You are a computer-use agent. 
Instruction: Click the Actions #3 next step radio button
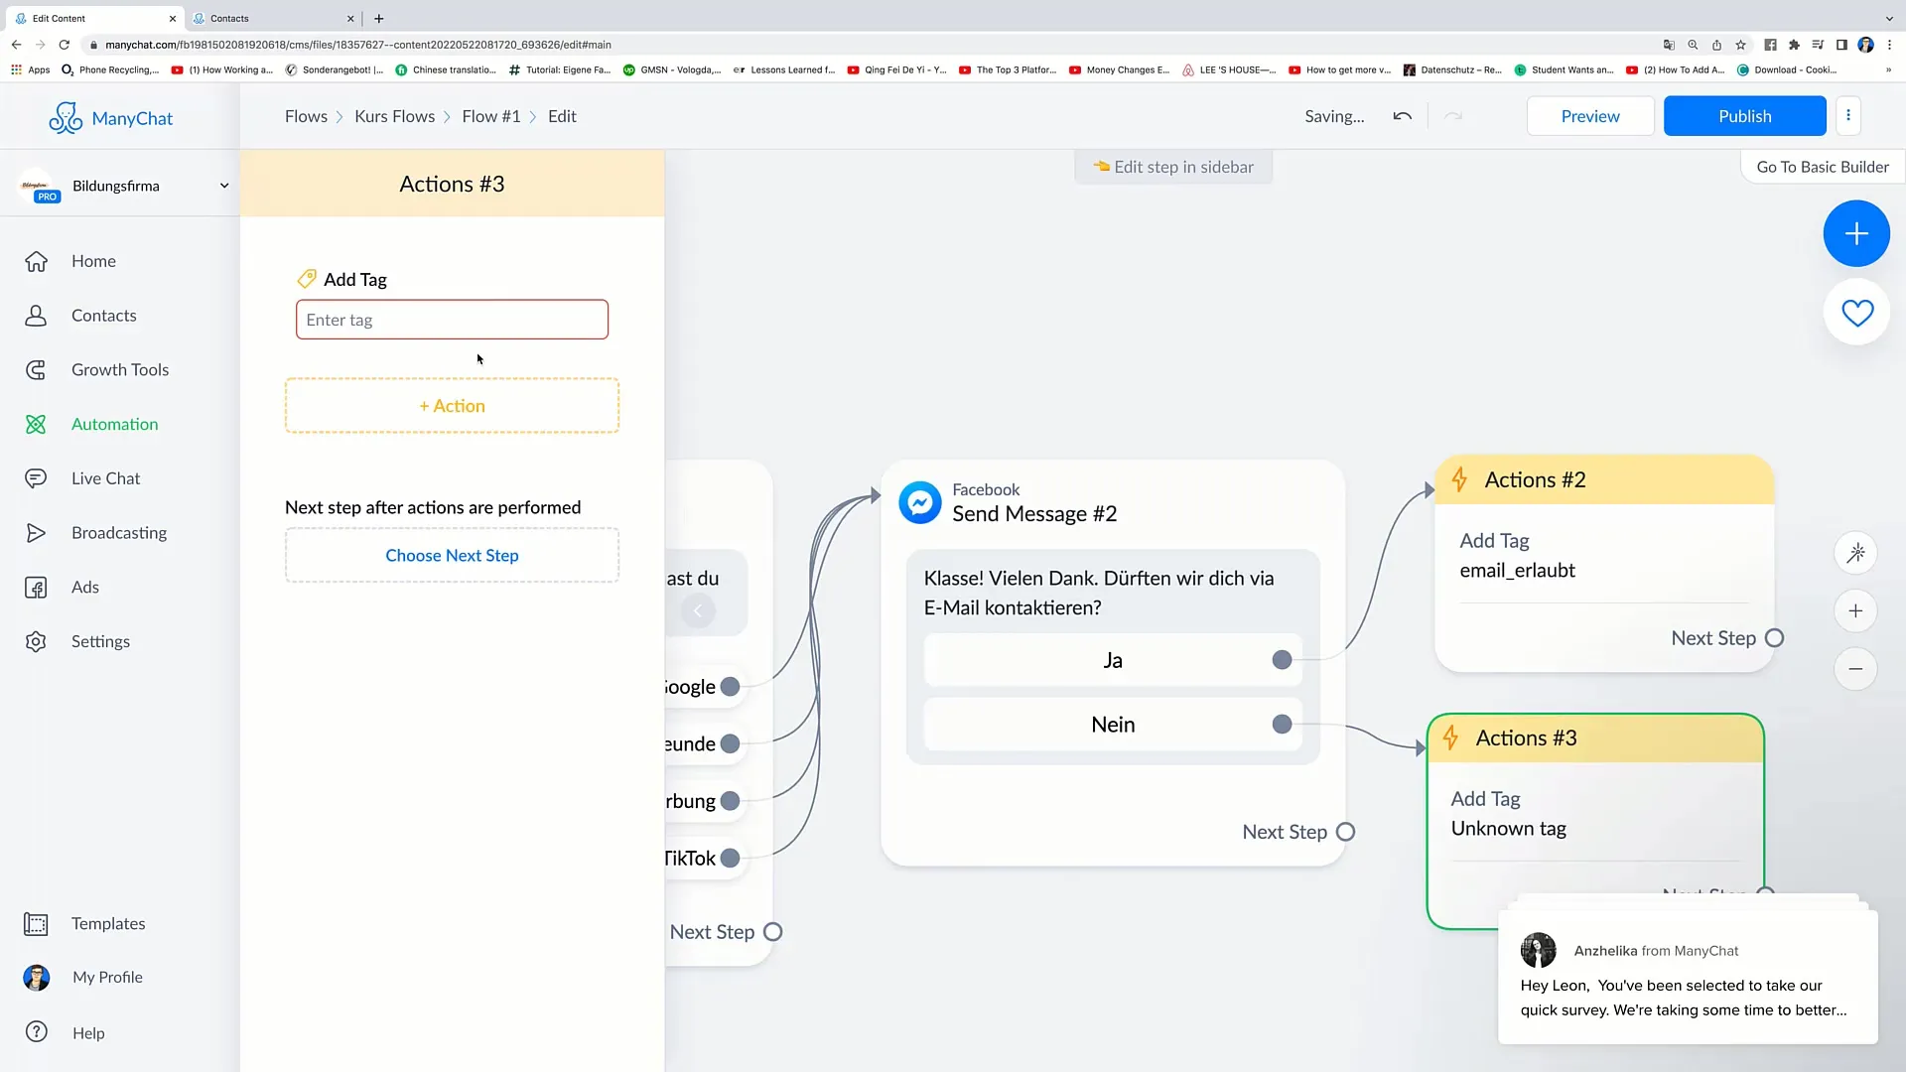point(1765,894)
